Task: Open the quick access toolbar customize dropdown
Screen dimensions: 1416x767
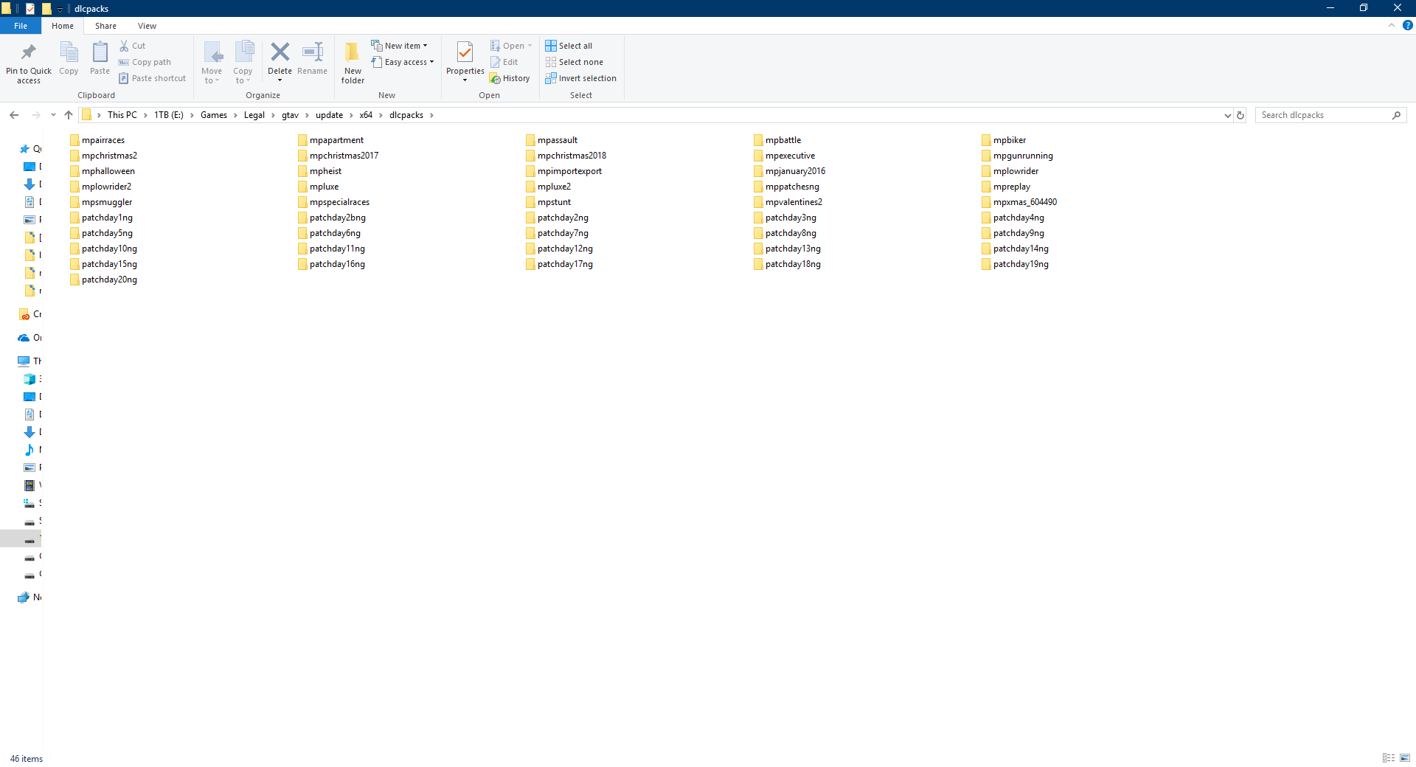Action: (60, 9)
